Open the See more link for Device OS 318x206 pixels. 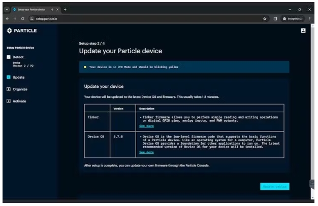[146, 152]
